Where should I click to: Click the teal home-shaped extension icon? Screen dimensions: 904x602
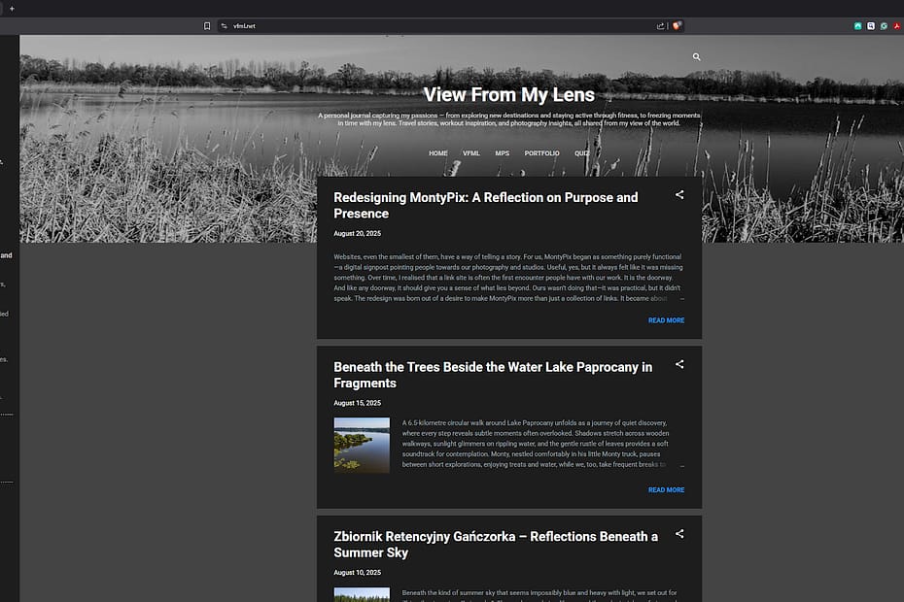857,25
